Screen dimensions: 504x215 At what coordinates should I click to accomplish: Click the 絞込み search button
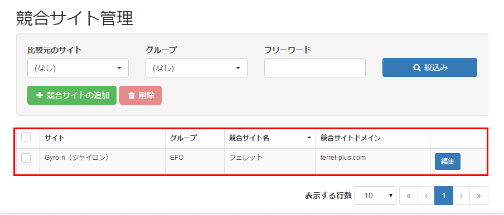(x=429, y=67)
